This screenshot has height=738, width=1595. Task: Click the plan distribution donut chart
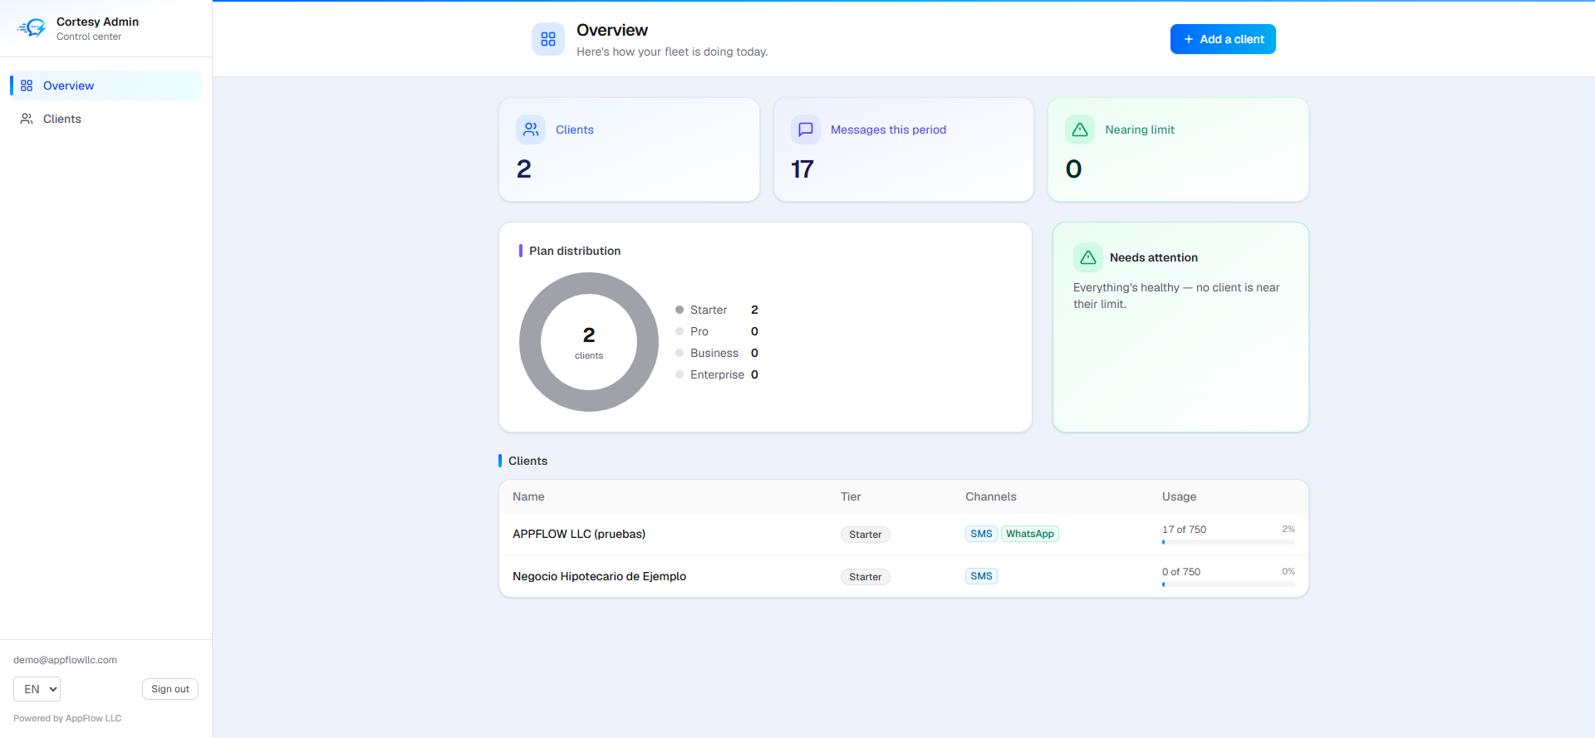[x=589, y=342]
